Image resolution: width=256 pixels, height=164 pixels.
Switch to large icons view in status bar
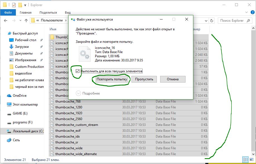click(x=252, y=160)
